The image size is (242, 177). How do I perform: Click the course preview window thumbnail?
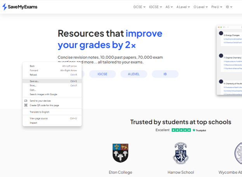click(229, 60)
